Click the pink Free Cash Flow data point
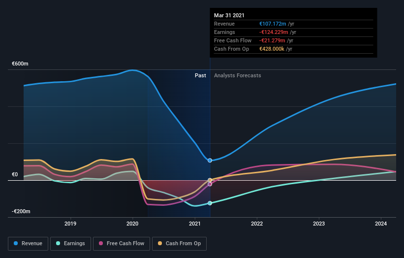Image resolution: width=404 pixels, height=258 pixels. tap(210, 184)
